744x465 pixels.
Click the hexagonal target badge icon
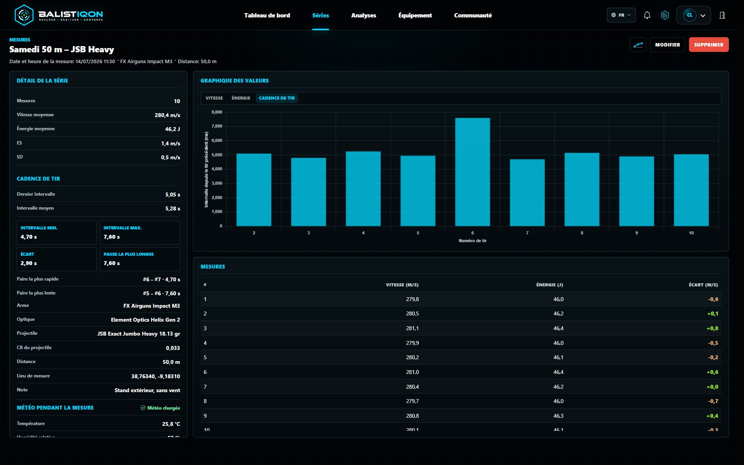click(665, 15)
